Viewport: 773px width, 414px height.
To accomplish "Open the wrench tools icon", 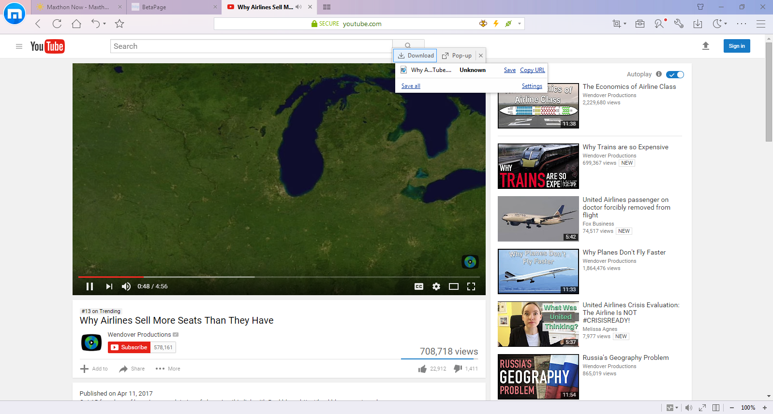I will [x=679, y=24].
